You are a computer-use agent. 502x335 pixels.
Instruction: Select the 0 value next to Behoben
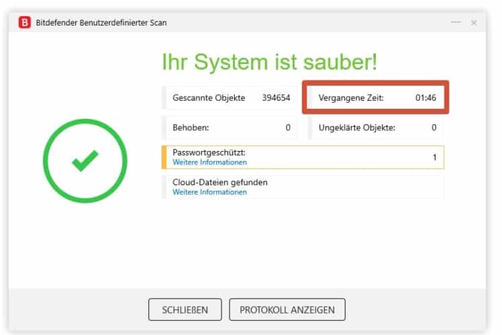[288, 128]
